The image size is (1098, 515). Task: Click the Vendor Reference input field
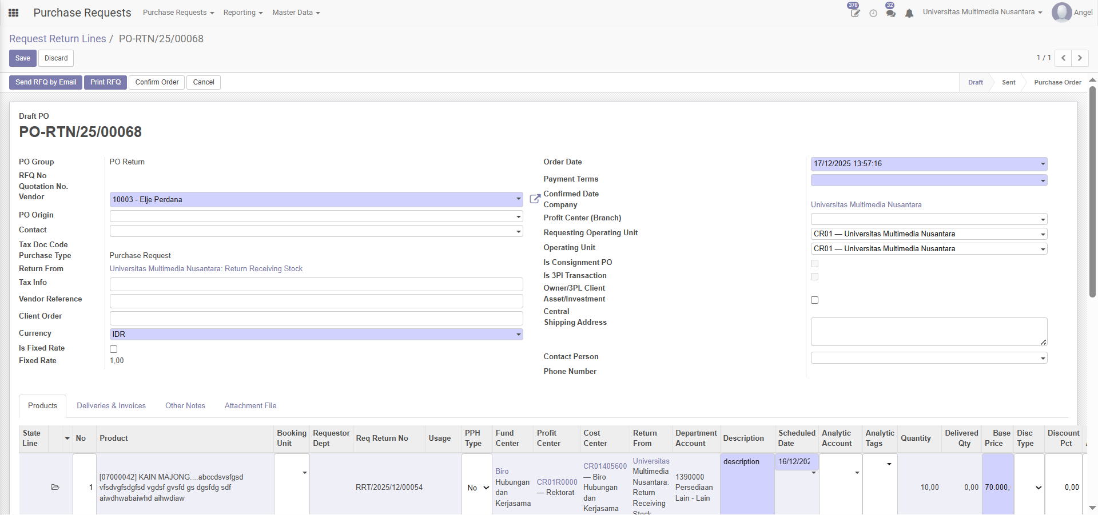(x=316, y=301)
